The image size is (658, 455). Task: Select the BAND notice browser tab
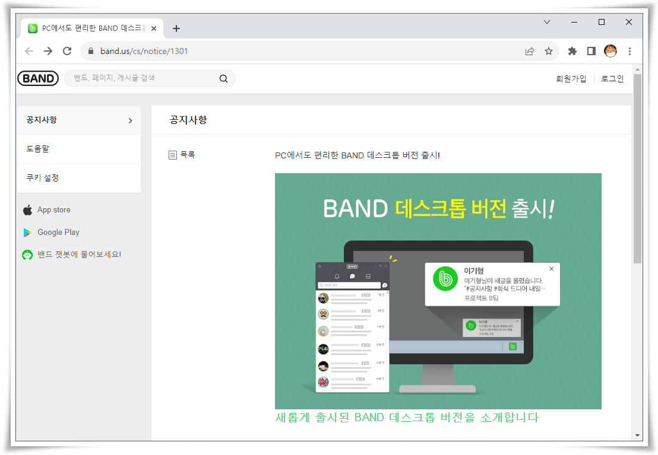(x=92, y=28)
